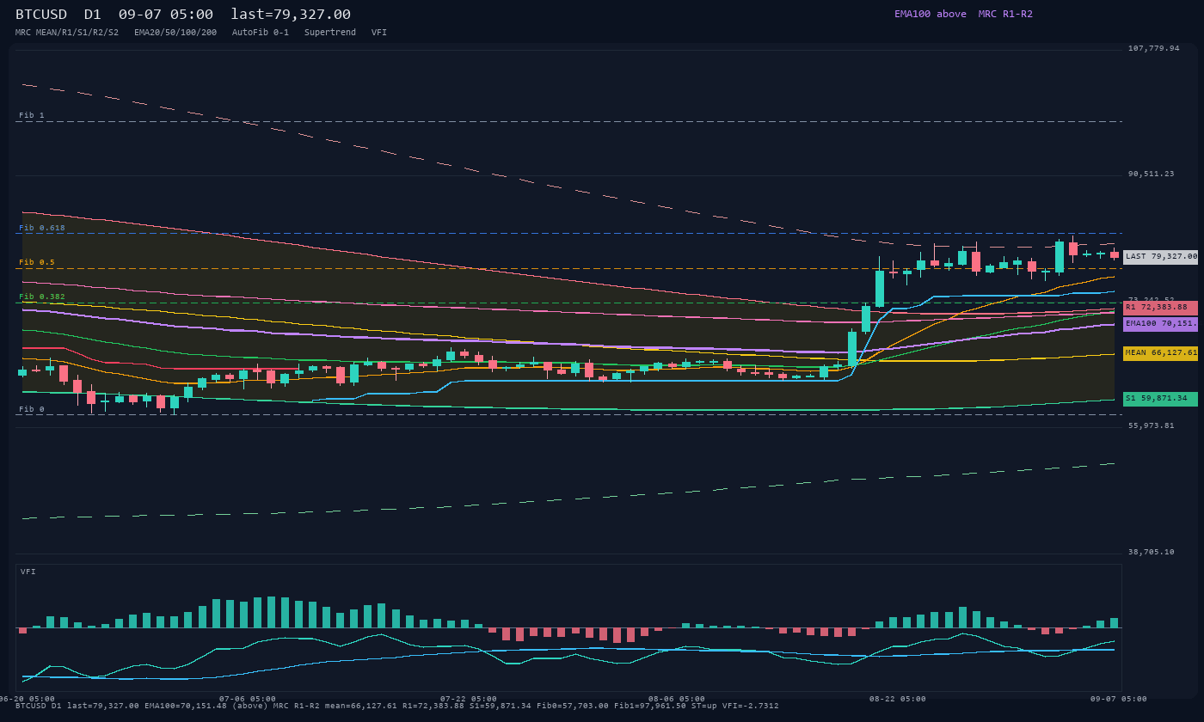Click the EMA100 price tag on the axis
The height and width of the screenshot is (722, 1204).
click(x=1160, y=324)
